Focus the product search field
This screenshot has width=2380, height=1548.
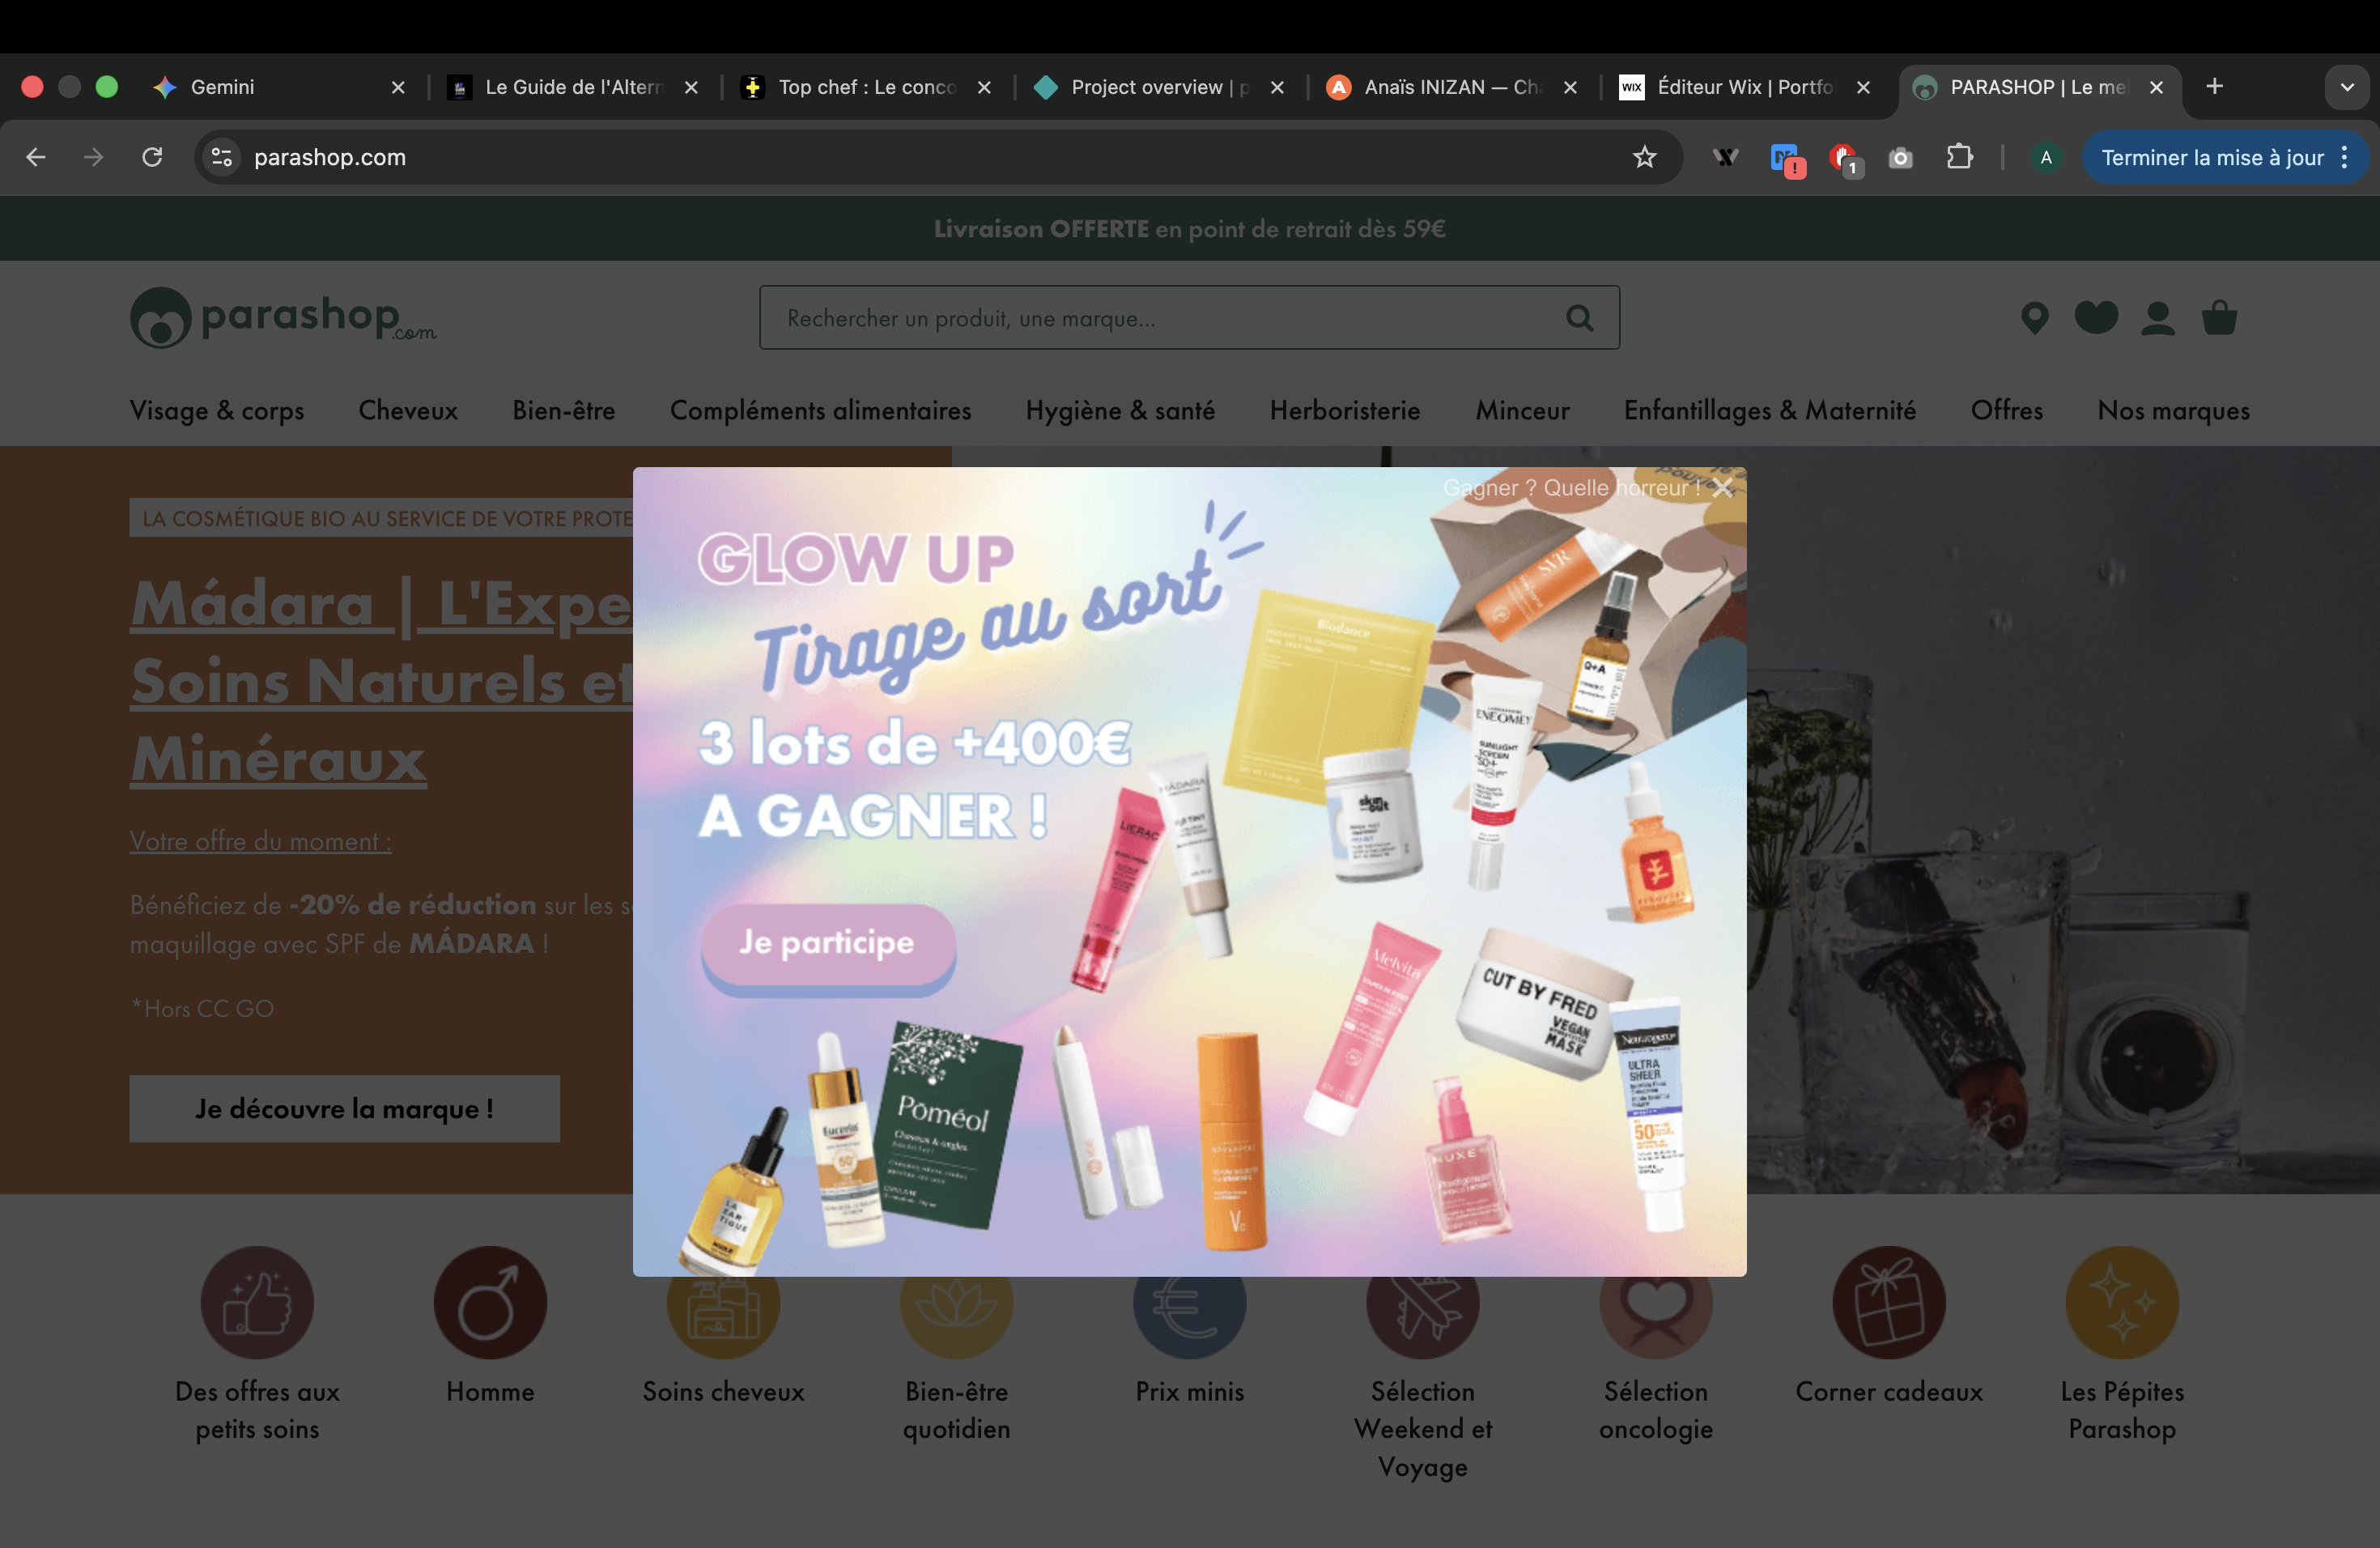tap(1189, 318)
